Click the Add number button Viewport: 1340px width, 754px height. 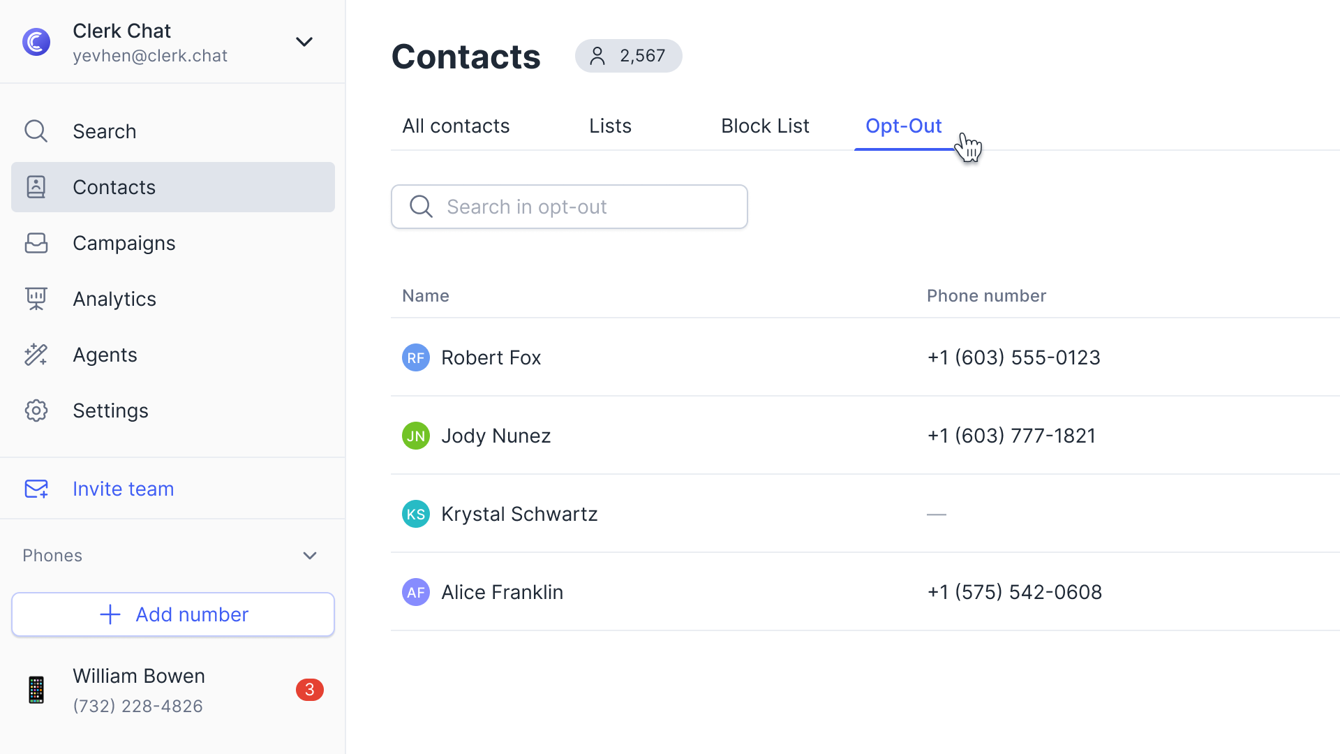coord(172,614)
